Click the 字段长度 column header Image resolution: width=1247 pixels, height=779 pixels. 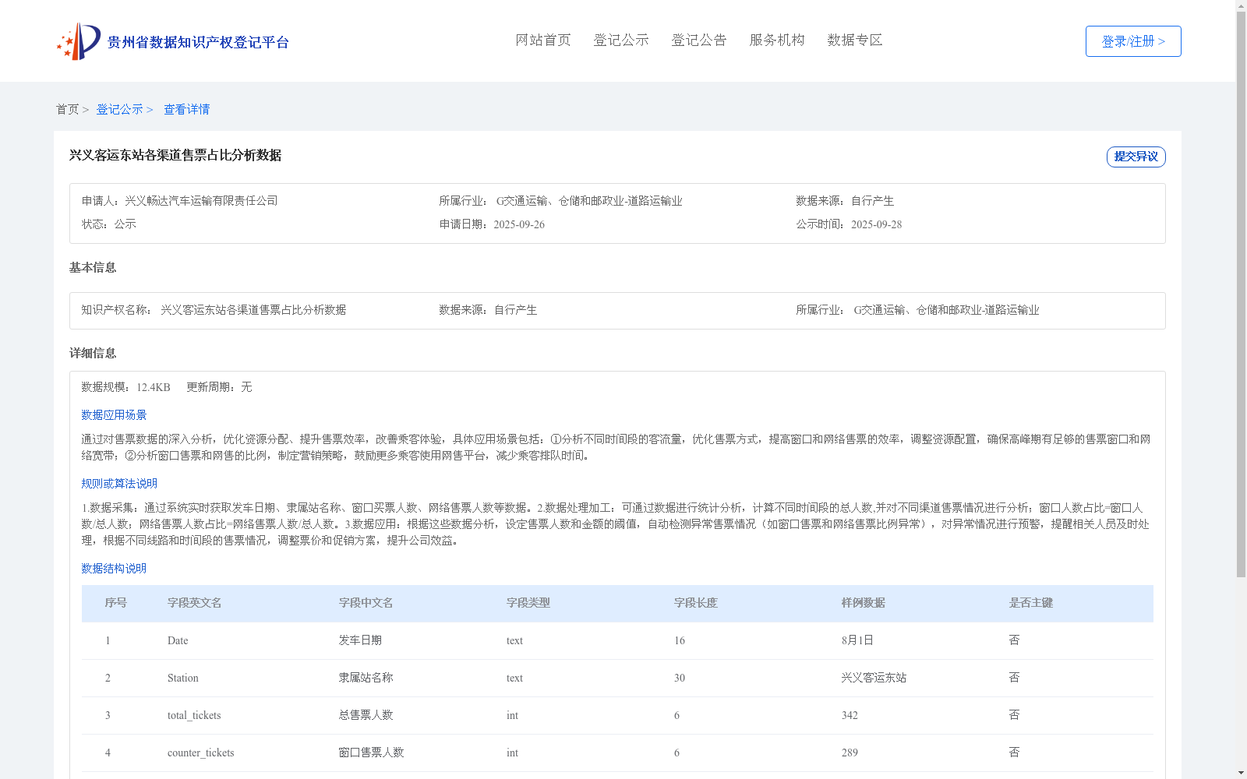tap(696, 603)
